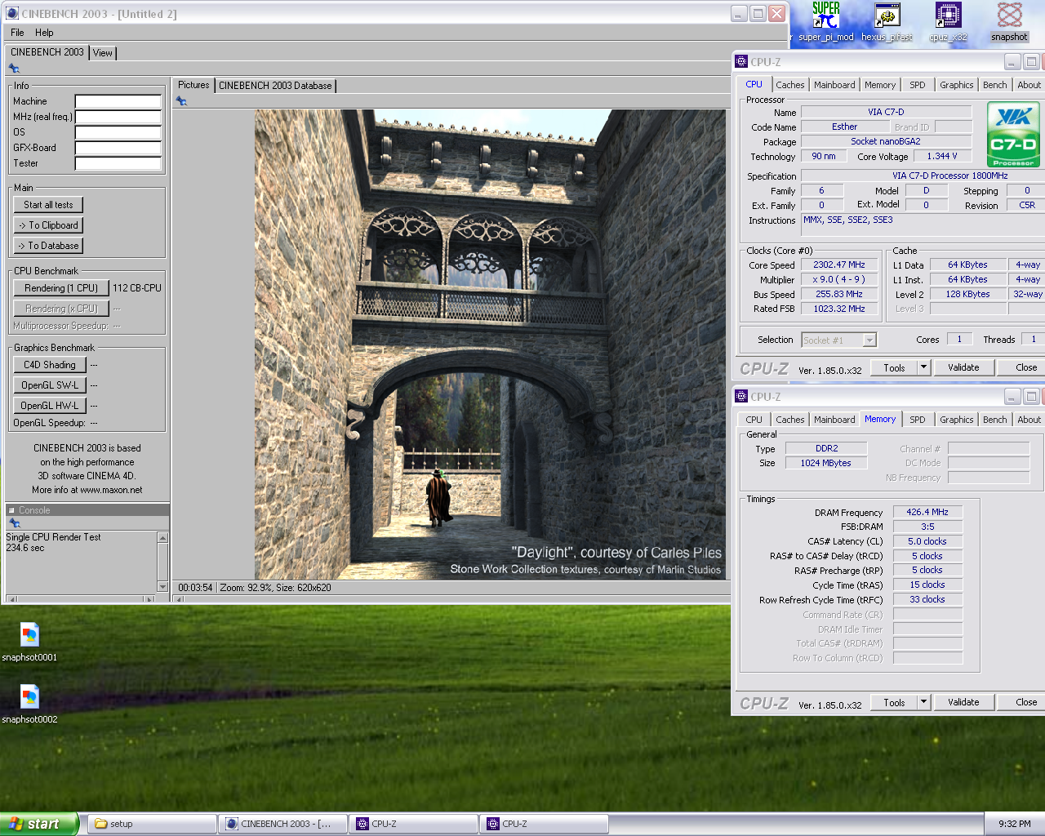1045x836 pixels.
Task: Click the pin icon under Pictures tab
Action: 181,101
